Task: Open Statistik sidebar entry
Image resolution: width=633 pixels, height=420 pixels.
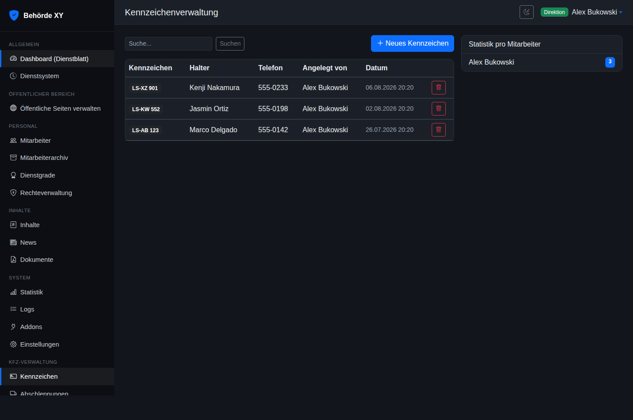Action: point(57,292)
